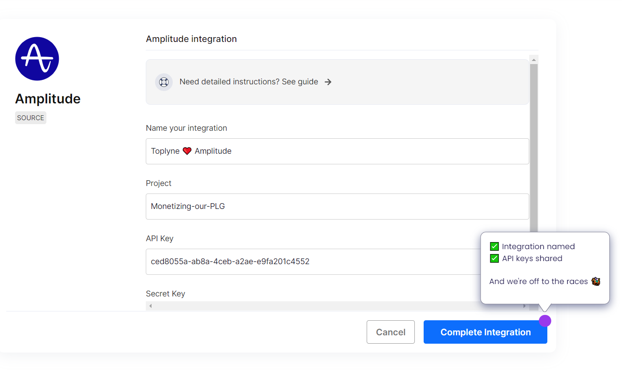
Task: Open the detailed instructions guide link
Action: [x=249, y=82]
